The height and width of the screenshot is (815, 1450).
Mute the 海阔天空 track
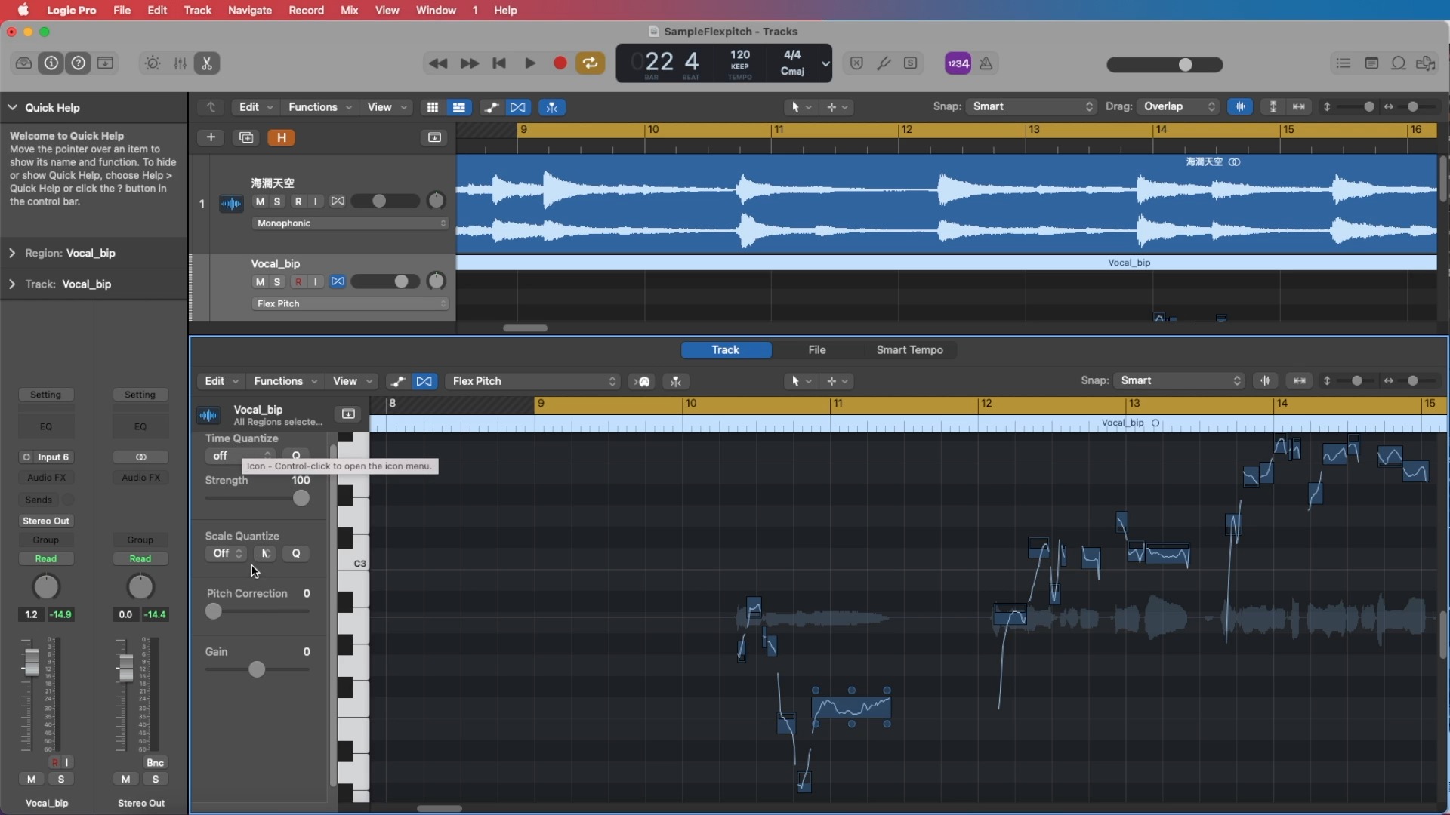pyautogui.click(x=260, y=201)
